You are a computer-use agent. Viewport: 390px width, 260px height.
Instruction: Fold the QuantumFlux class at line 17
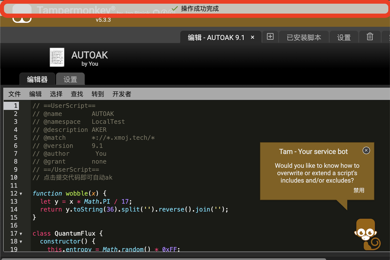[21, 234]
